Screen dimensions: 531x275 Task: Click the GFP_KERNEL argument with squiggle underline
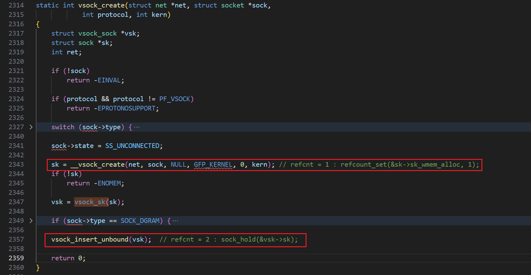[213, 165]
